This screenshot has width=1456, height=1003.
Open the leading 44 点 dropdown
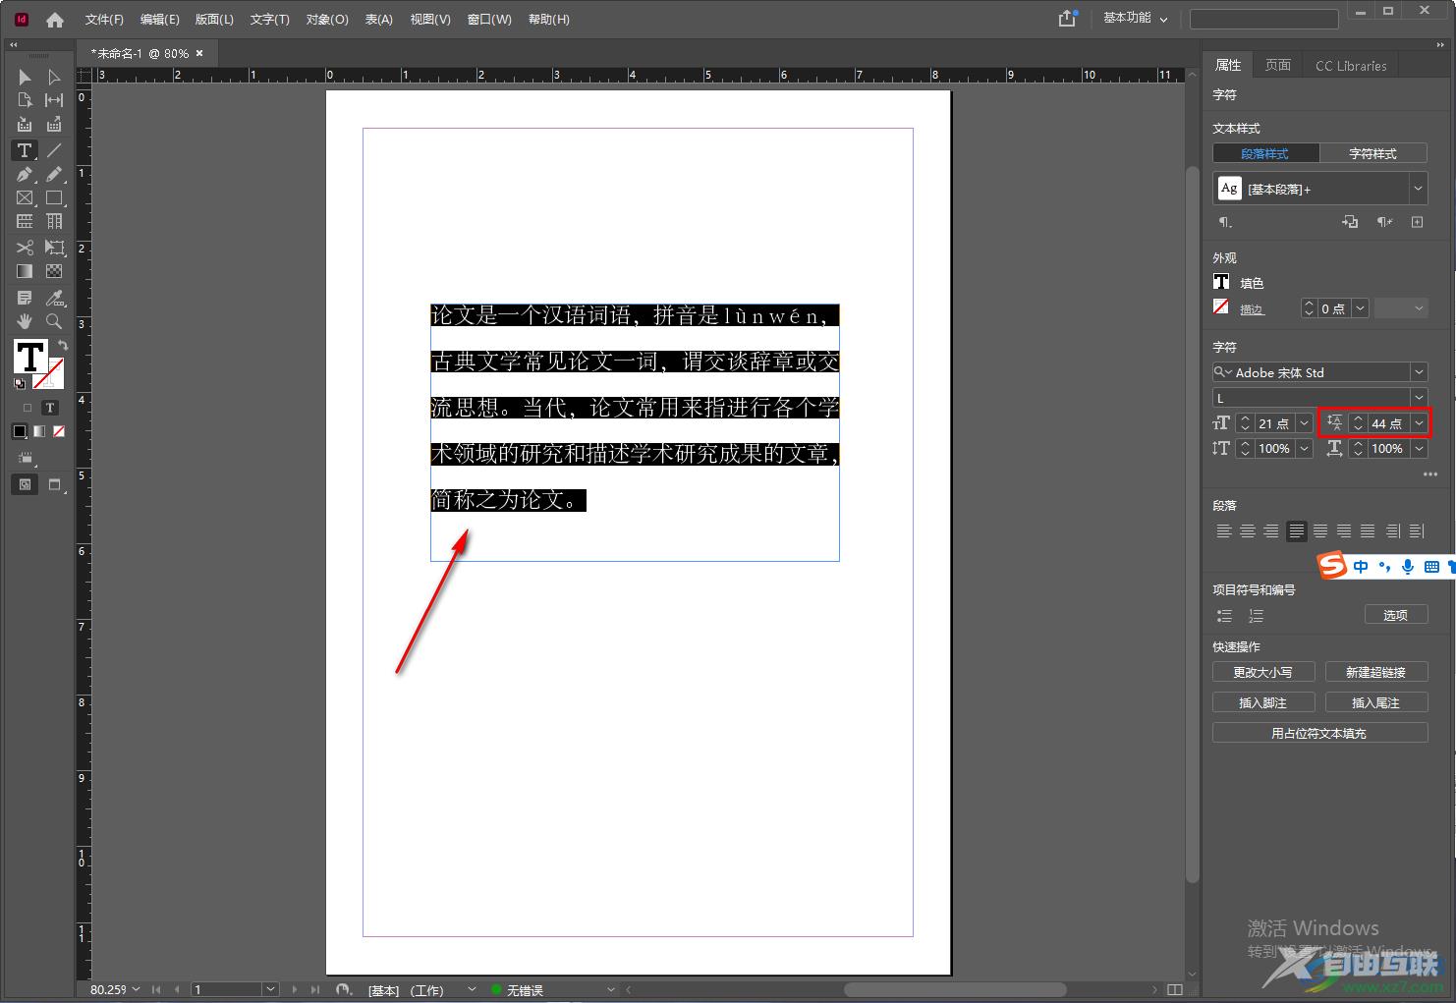[1419, 423]
